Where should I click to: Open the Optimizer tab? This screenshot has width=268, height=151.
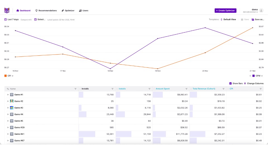pos(68,11)
